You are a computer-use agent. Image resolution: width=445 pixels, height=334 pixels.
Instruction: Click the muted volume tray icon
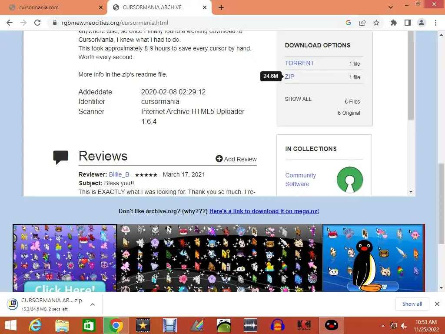[x=404, y=326]
